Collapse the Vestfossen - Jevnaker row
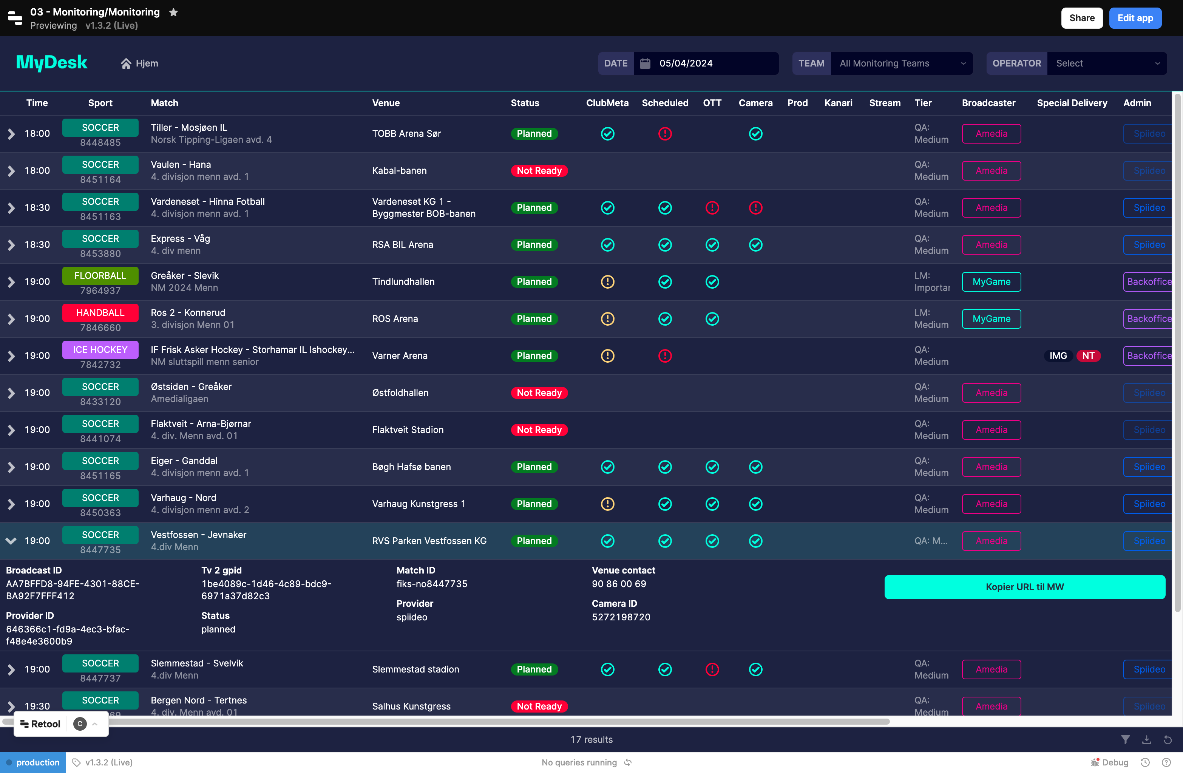Viewport: 1183px width, 773px height. click(11, 541)
